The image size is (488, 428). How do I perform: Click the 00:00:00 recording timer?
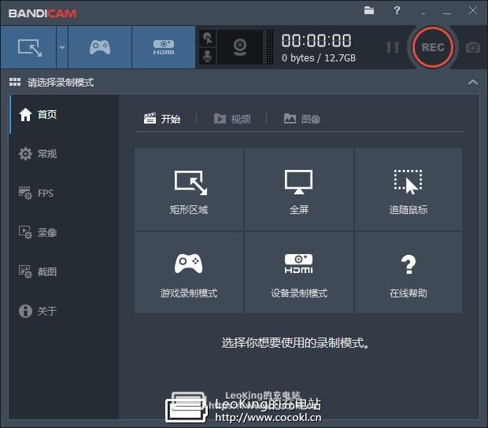[316, 41]
